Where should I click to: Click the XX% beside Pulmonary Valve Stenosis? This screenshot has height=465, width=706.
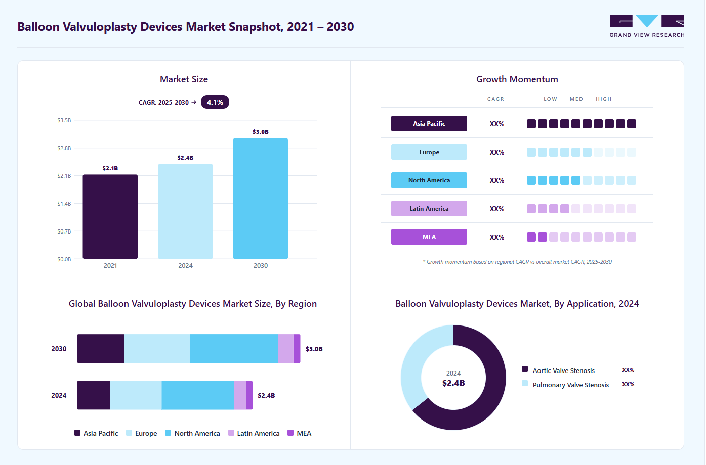click(628, 384)
